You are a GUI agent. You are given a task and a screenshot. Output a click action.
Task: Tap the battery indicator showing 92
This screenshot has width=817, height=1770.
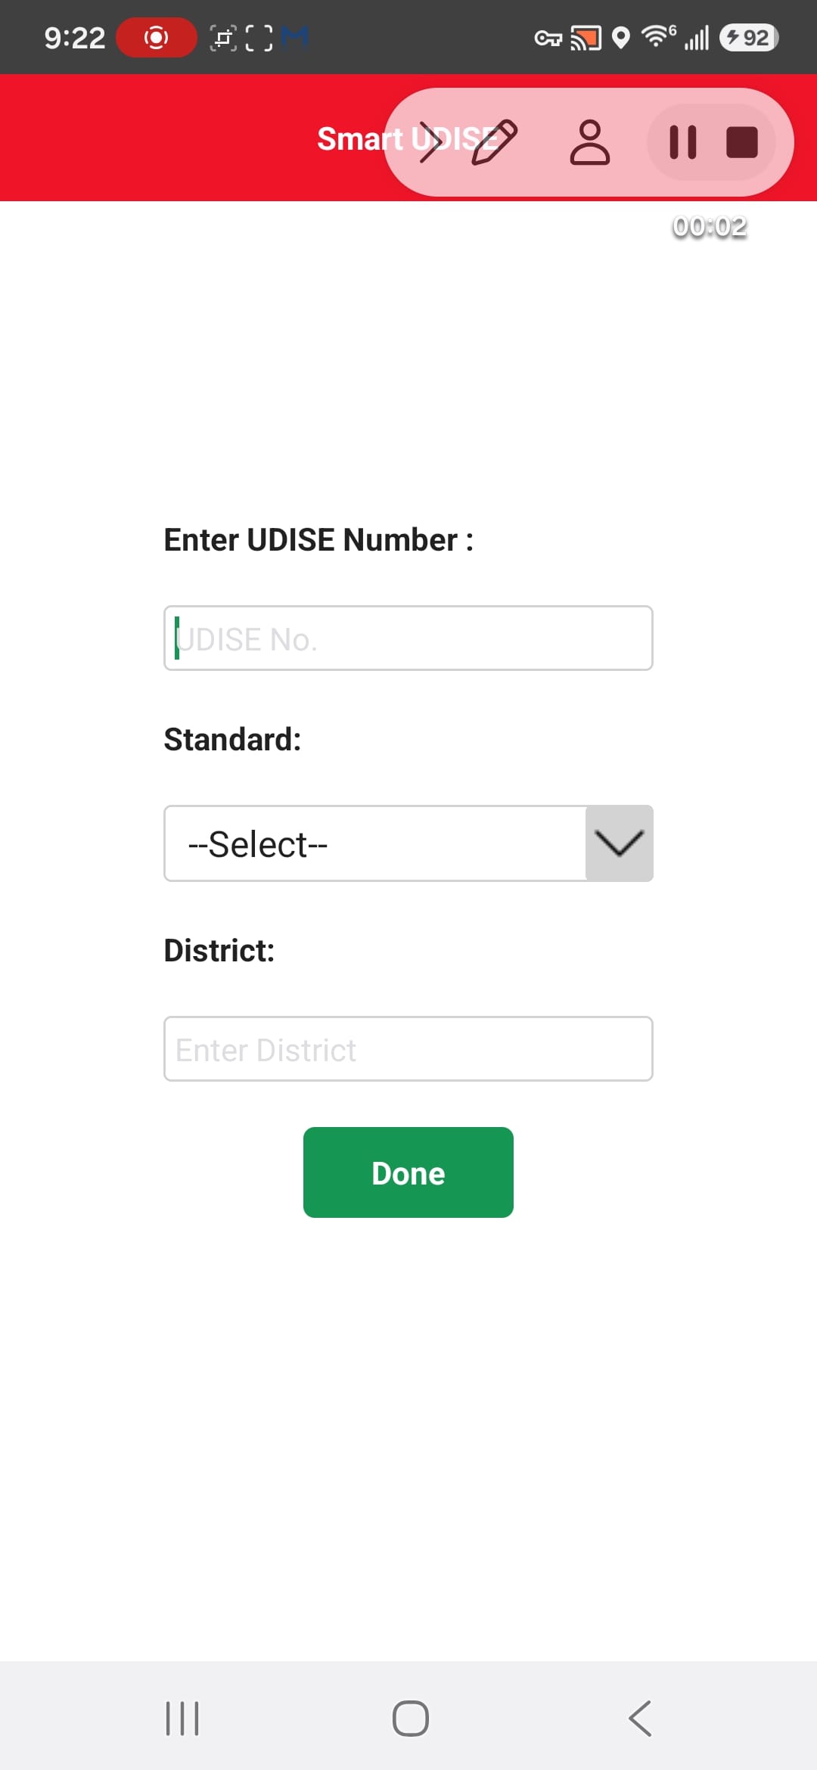click(x=749, y=37)
